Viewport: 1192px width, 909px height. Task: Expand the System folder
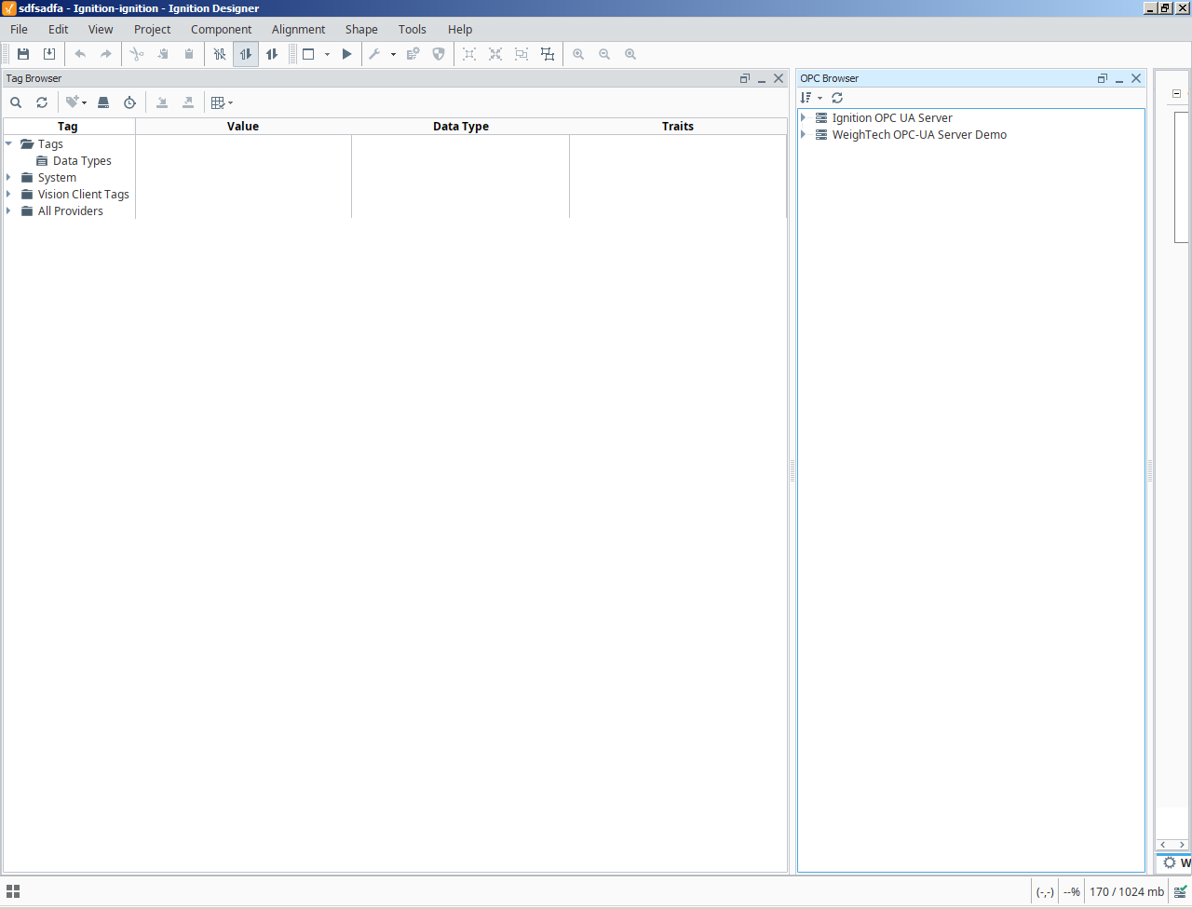click(8, 177)
